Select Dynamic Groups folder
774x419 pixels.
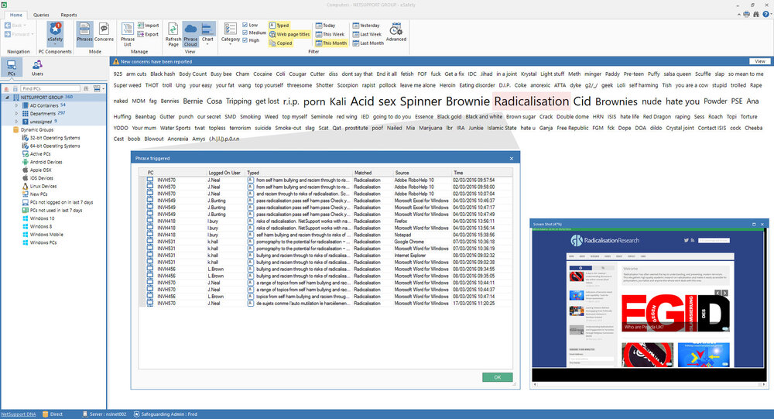click(x=33, y=129)
